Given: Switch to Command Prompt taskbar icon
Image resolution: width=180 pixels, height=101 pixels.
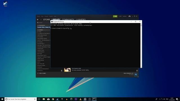Looking at the screenshot, I should (x=94, y=99).
